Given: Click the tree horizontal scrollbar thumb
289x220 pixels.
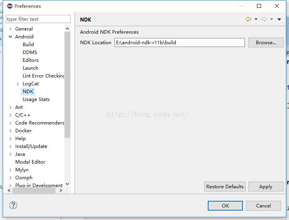Looking at the screenshot, I should click(34, 191).
